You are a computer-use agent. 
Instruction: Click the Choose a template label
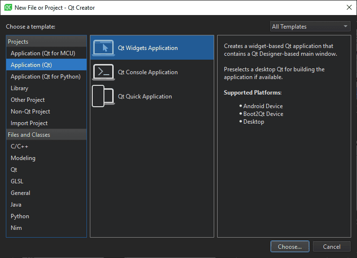31,27
